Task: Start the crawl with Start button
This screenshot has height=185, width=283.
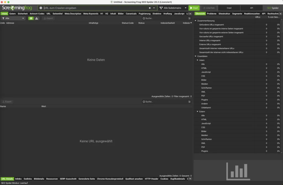Action: click(x=194, y=8)
